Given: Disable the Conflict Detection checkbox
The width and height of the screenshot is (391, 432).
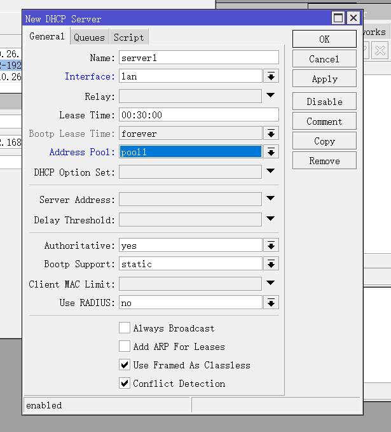Looking at the screenshot, I should pyautogui.click(x=125, y=384).
